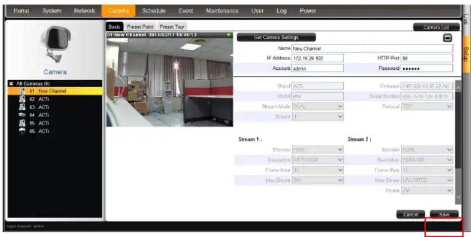Image resolution: width=471 pixels, height=237 pixels.
Task: Open the Protocol dropdown
Action: [x=427, y=107]
